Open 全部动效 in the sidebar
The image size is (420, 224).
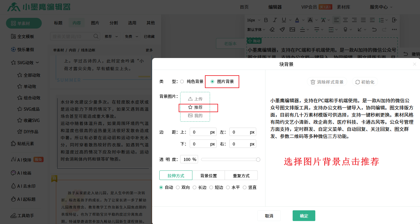(x=29, y=75)
